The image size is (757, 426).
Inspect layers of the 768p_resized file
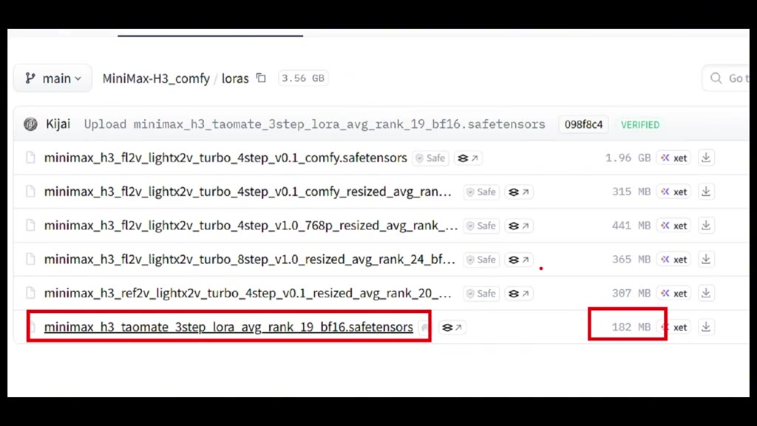click(x=519, y=226)
